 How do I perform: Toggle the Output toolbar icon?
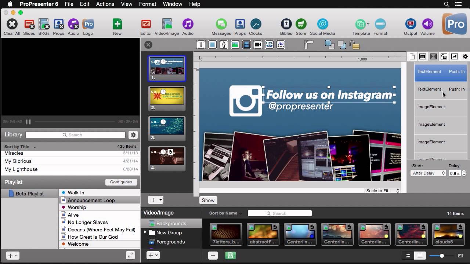(411, 24)
